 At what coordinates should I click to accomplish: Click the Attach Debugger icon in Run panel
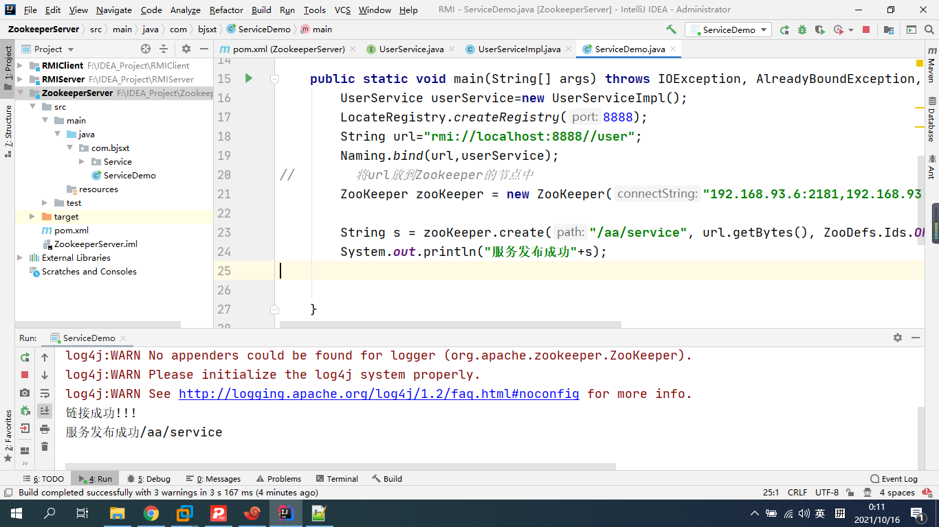[25, 410]
